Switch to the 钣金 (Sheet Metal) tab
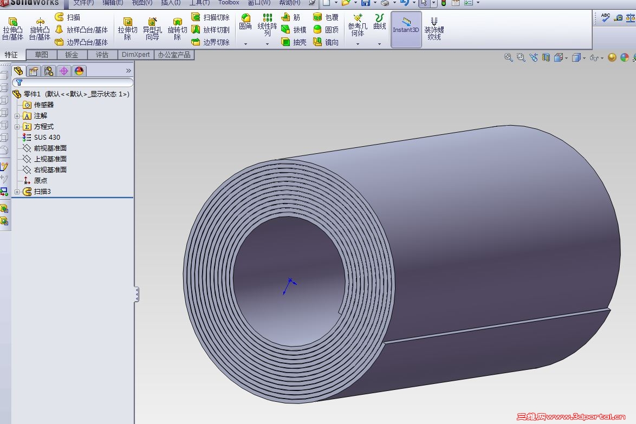 click(x=72, y=54)
